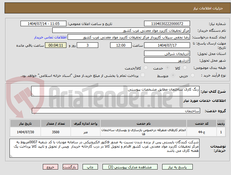
Task: Click the public announcement date field 1404/07/14
Action: coord(43,24)
